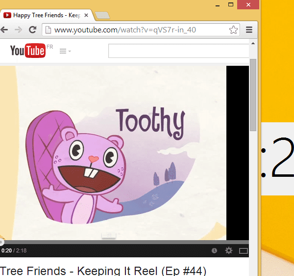Click the vertical scrollbar thumb
This screenshot has height=276, width=294.
pyautogui.click(x=253, y=95)
